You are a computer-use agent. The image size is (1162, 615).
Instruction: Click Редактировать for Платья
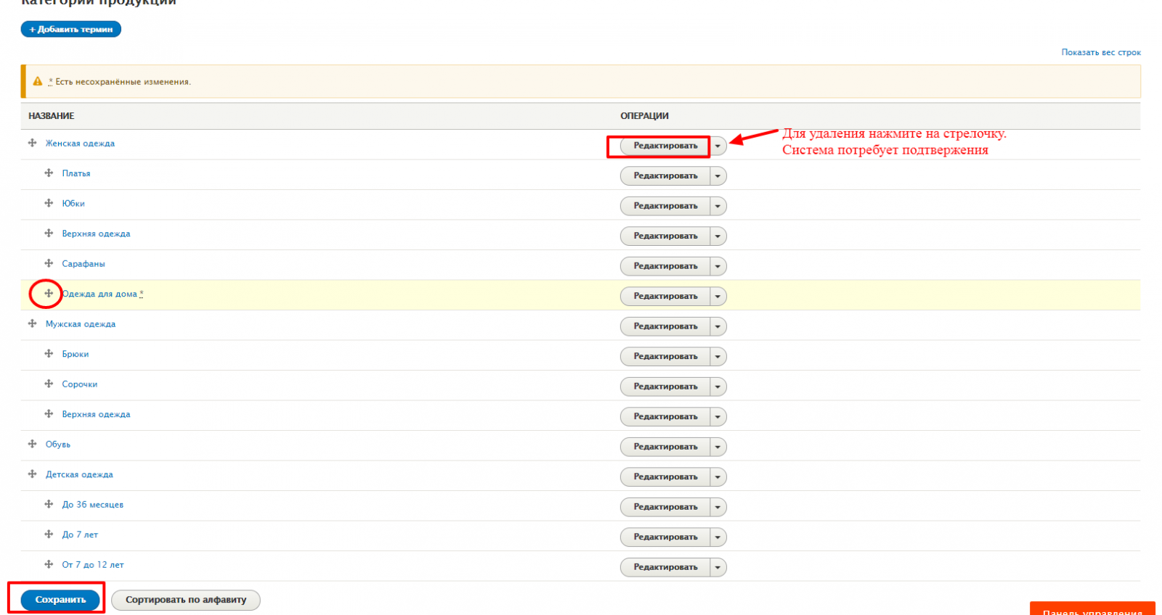point(665,176)
